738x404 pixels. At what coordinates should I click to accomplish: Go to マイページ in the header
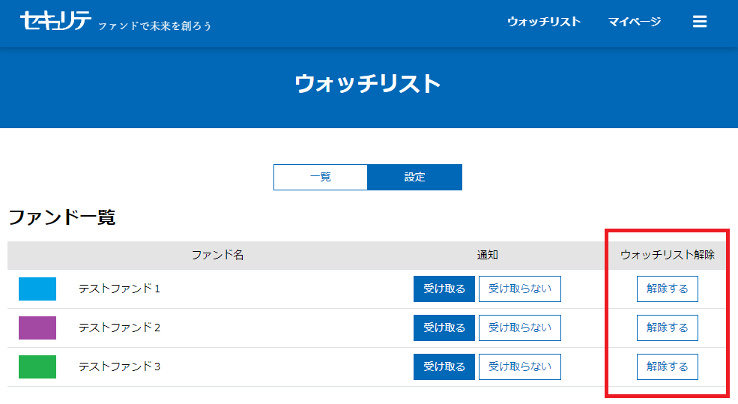click(634, 22)
